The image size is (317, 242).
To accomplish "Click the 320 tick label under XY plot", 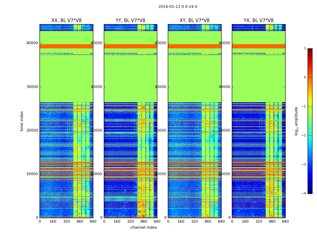I will click(x=194, y=221).
